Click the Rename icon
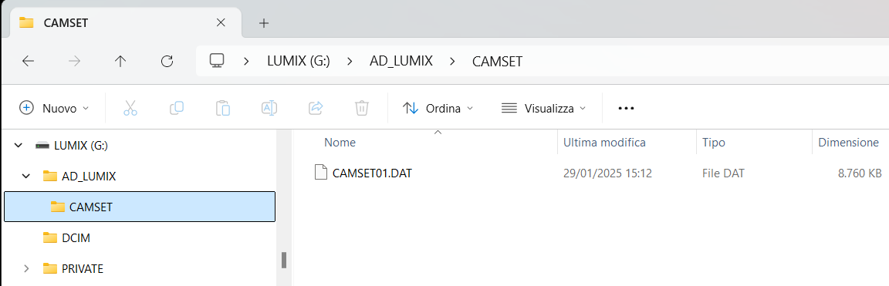The height and width of the screenshot is (286, 889). click(269, 108)
